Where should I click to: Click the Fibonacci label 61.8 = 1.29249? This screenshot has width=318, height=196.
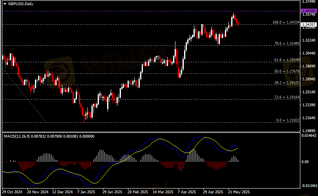coord(287,60)
